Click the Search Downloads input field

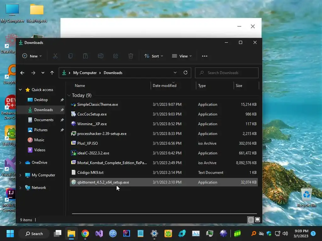point(226,73)
